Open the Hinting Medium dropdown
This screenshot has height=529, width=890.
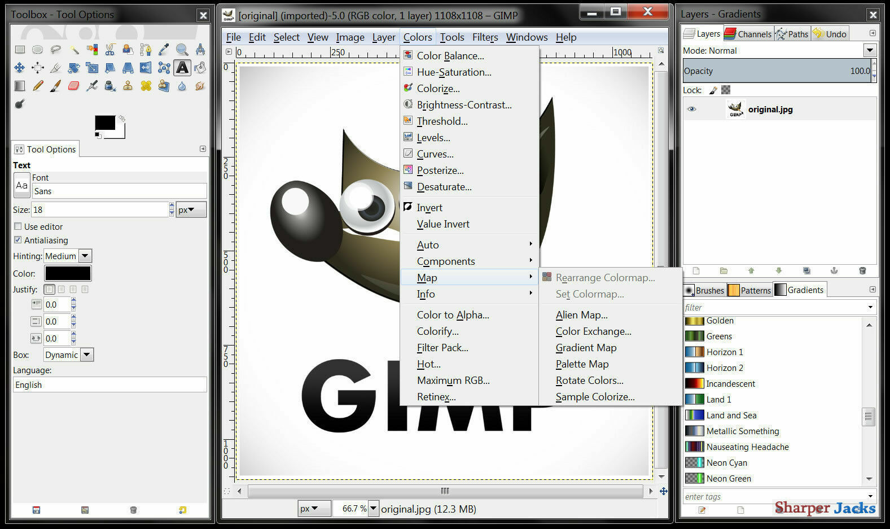[x=85, y=256]
